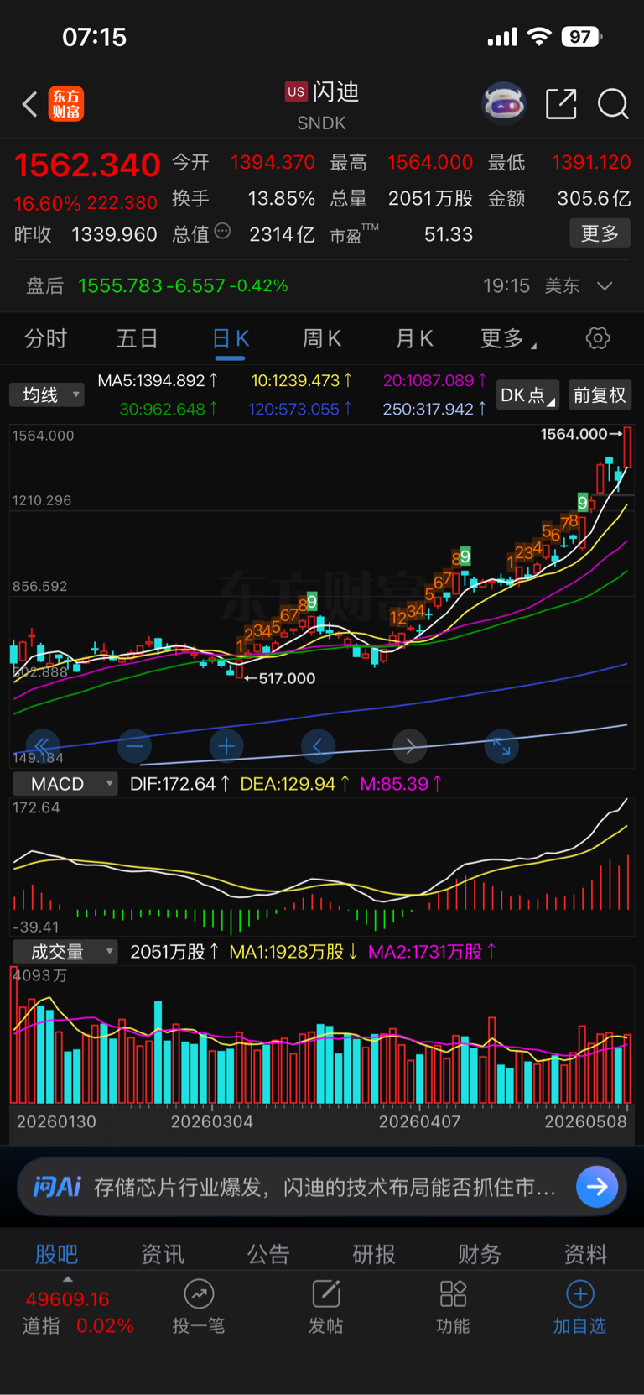Tap the 19:15 美东 time label
644x1395 pixels.
[531, 286]
